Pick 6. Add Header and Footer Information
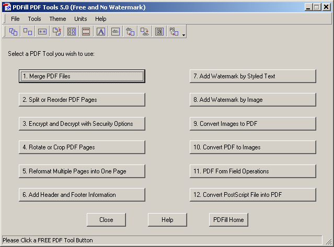The image size is (334, 247). (82, 194)
